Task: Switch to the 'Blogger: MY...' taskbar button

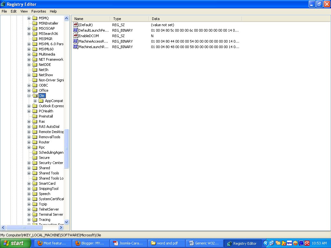Action: (91, 243)
